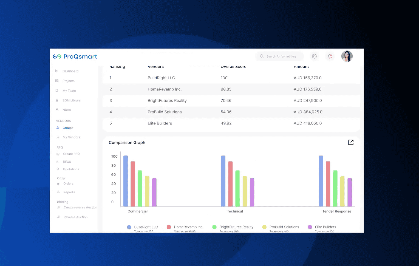
Task: Select the 'BuildRight LLC' vendor cell
Action: (161, 78)
